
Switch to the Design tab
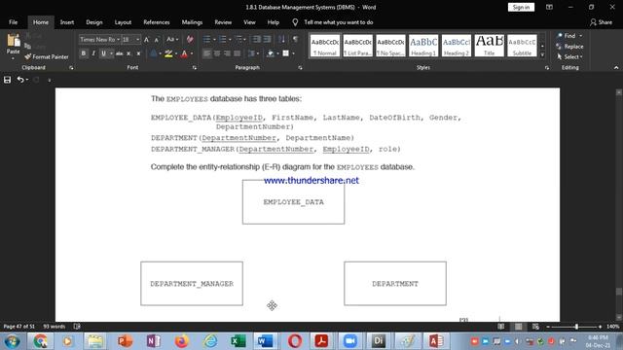94,22
